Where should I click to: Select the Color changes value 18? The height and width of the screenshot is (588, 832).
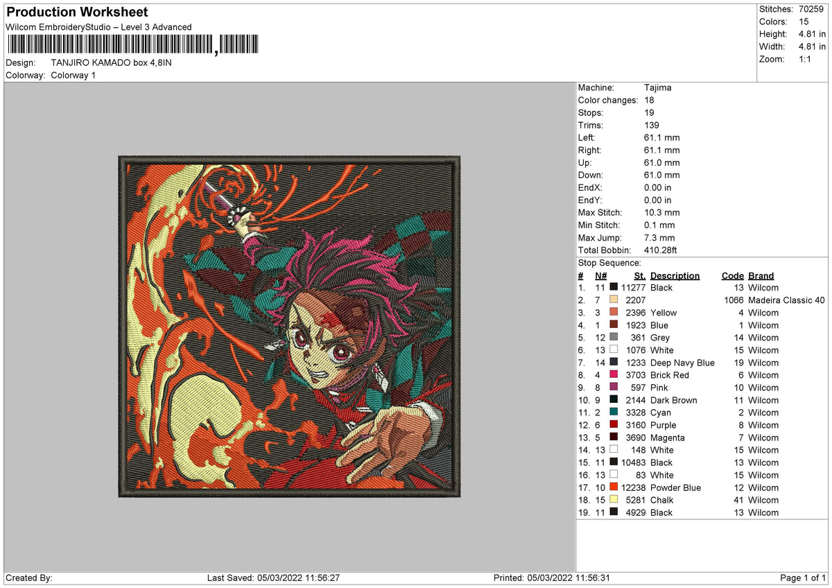[649, 100]
